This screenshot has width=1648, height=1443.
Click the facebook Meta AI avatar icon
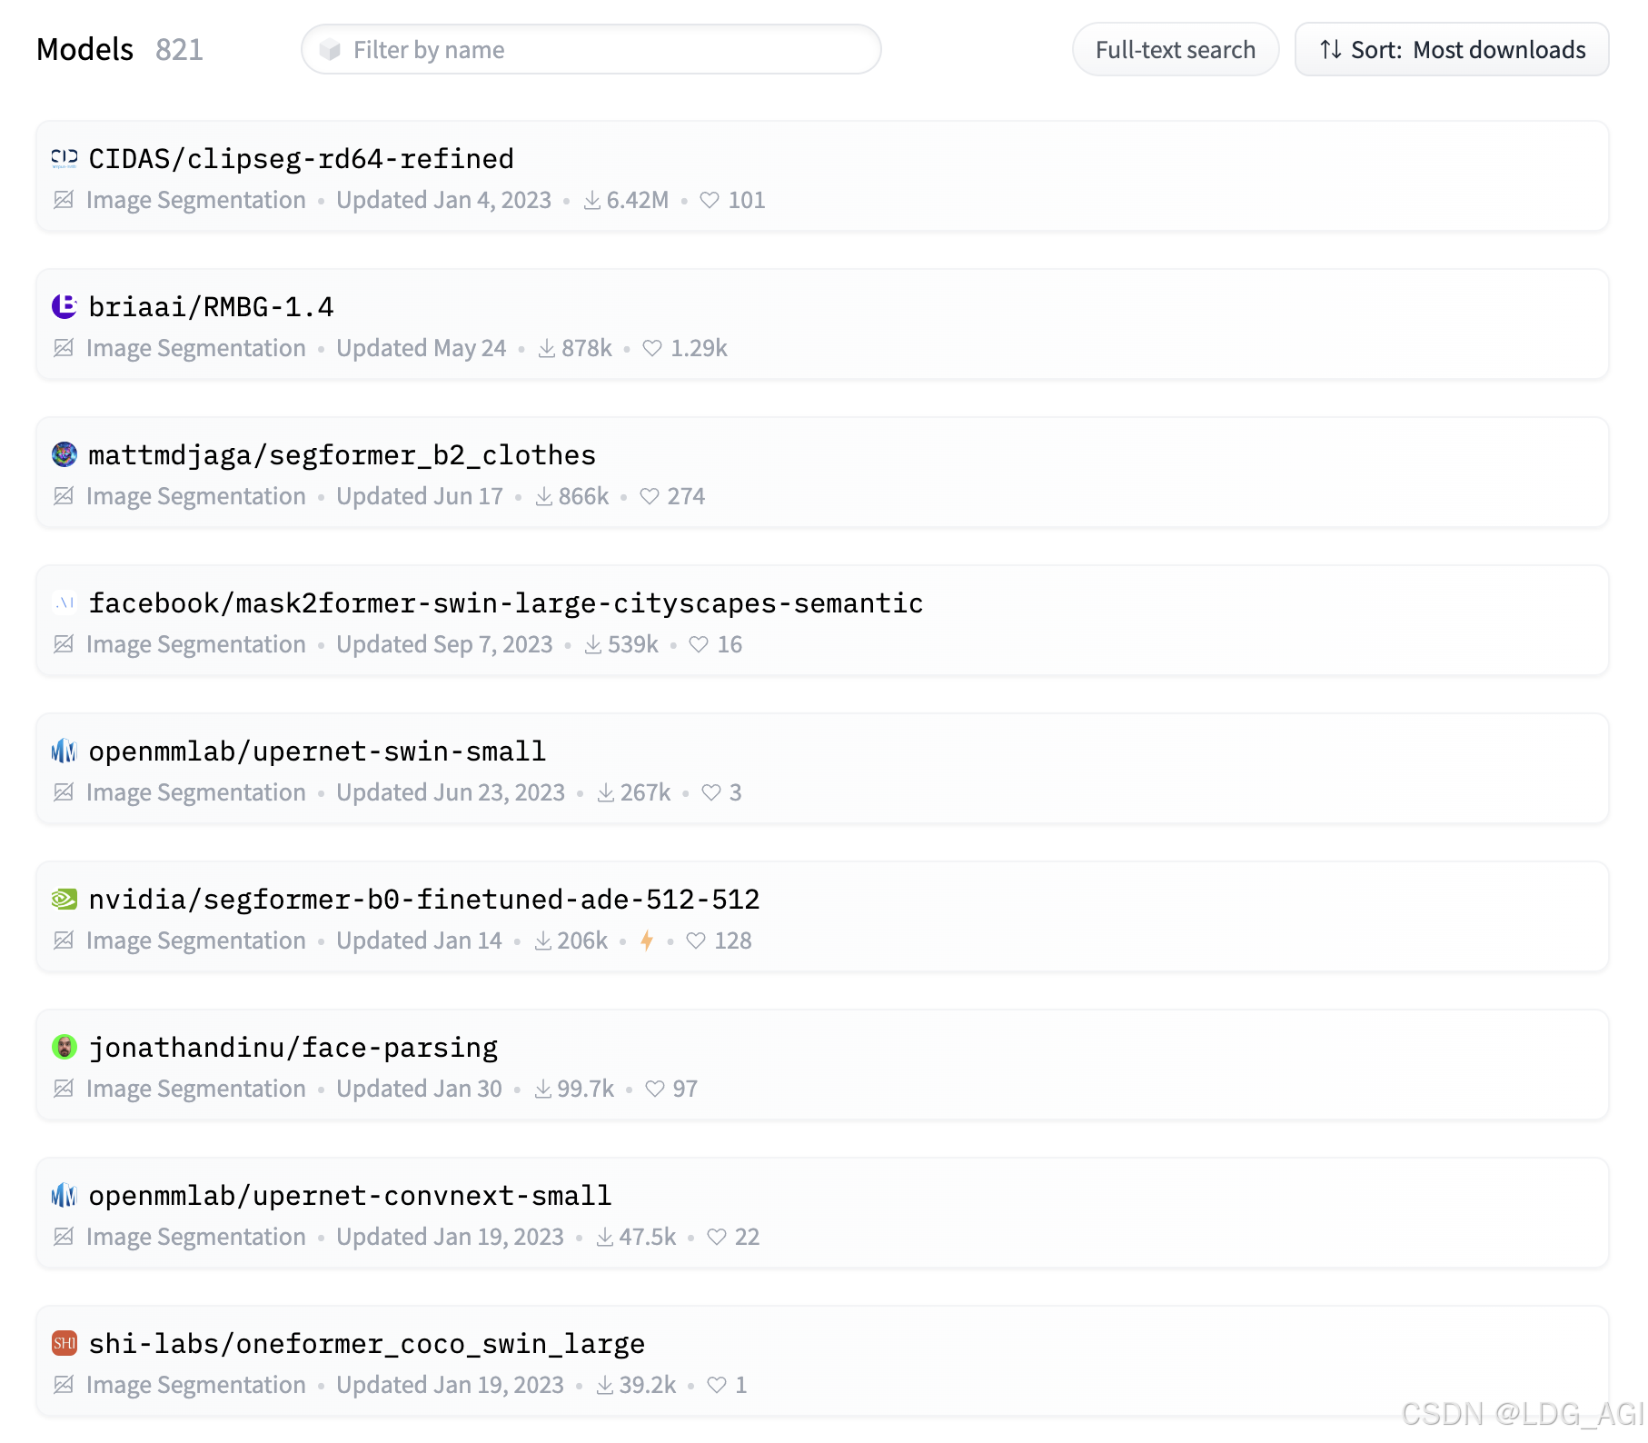click(x=65, y=603)
